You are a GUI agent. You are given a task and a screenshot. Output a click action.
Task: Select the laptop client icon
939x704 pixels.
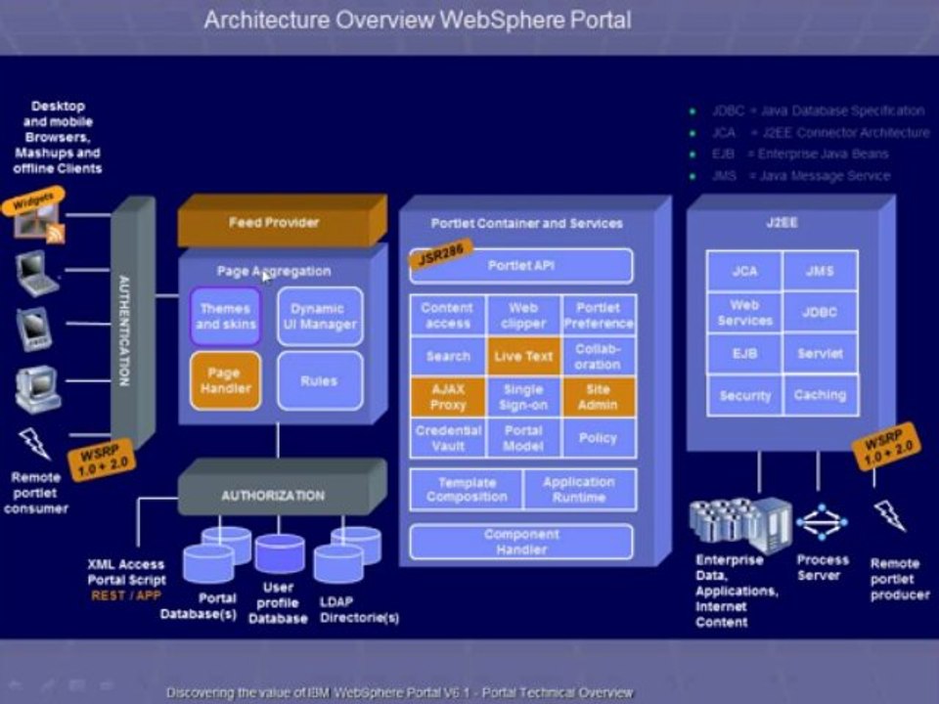[37, 273]
